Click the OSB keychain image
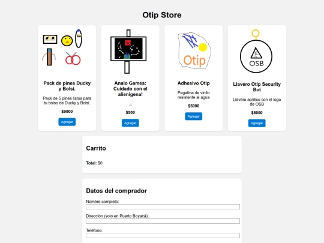This screenshot has width=324, height=243. pyautogui.click(x=256, y=52)
